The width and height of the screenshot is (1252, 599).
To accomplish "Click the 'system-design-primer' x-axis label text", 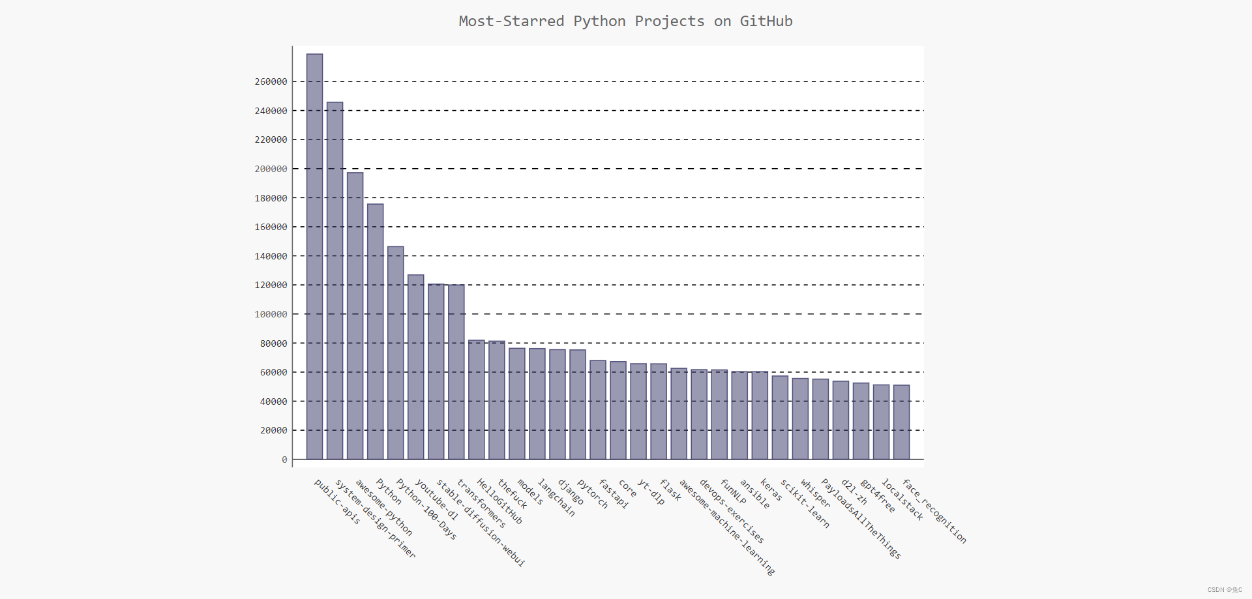I will (x=375, y=519).
